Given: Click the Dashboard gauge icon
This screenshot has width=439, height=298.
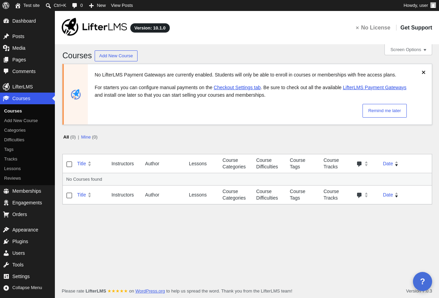Looking at the screenshot, I should [6, 21].
